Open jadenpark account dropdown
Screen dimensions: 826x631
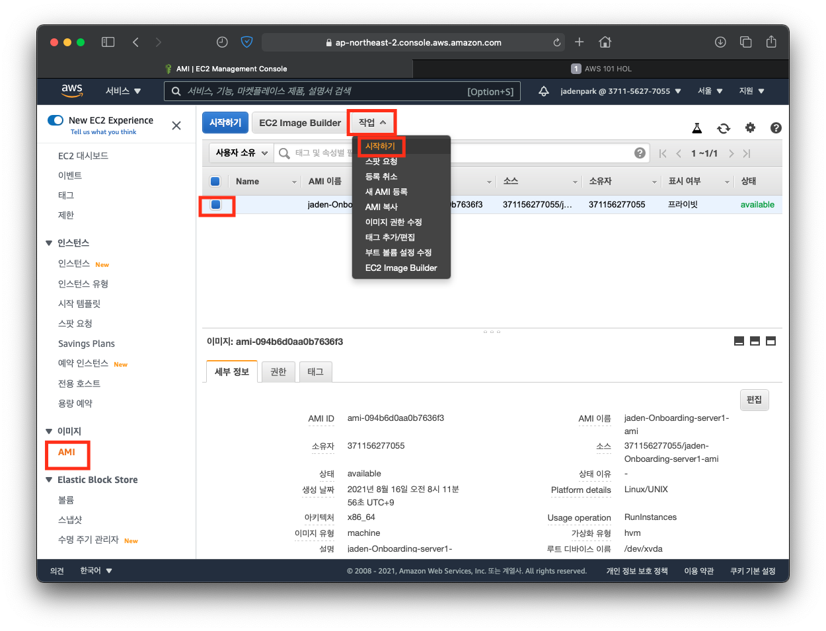point(620,91)
